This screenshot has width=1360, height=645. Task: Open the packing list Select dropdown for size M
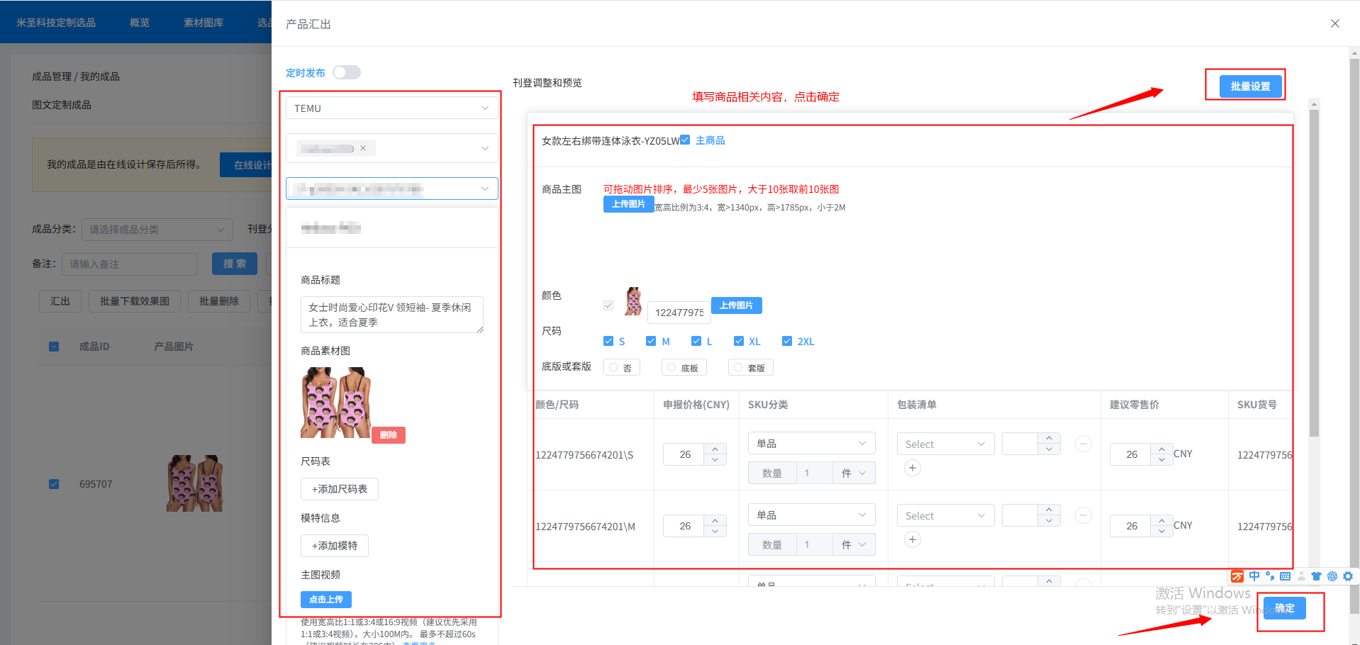coord(944,516)
